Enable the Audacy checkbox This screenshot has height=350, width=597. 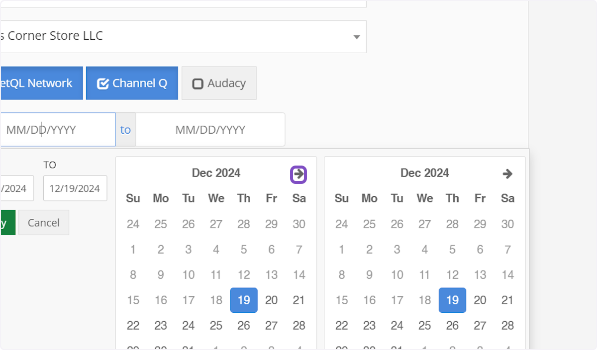pos(219,83)
